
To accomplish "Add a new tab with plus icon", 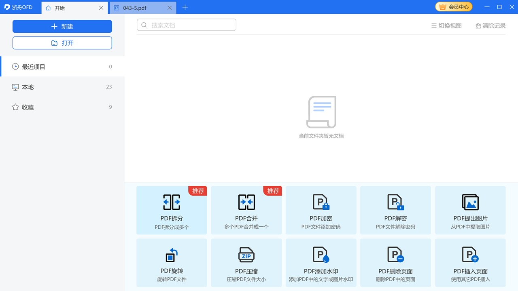I will tap(185, 7).
